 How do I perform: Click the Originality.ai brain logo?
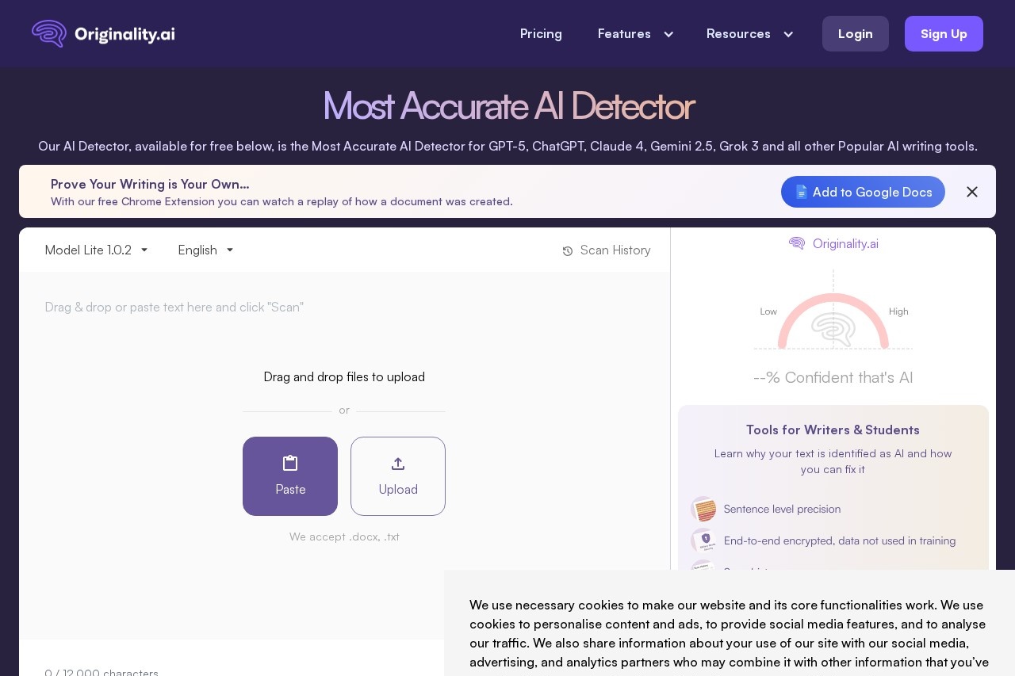49,33
